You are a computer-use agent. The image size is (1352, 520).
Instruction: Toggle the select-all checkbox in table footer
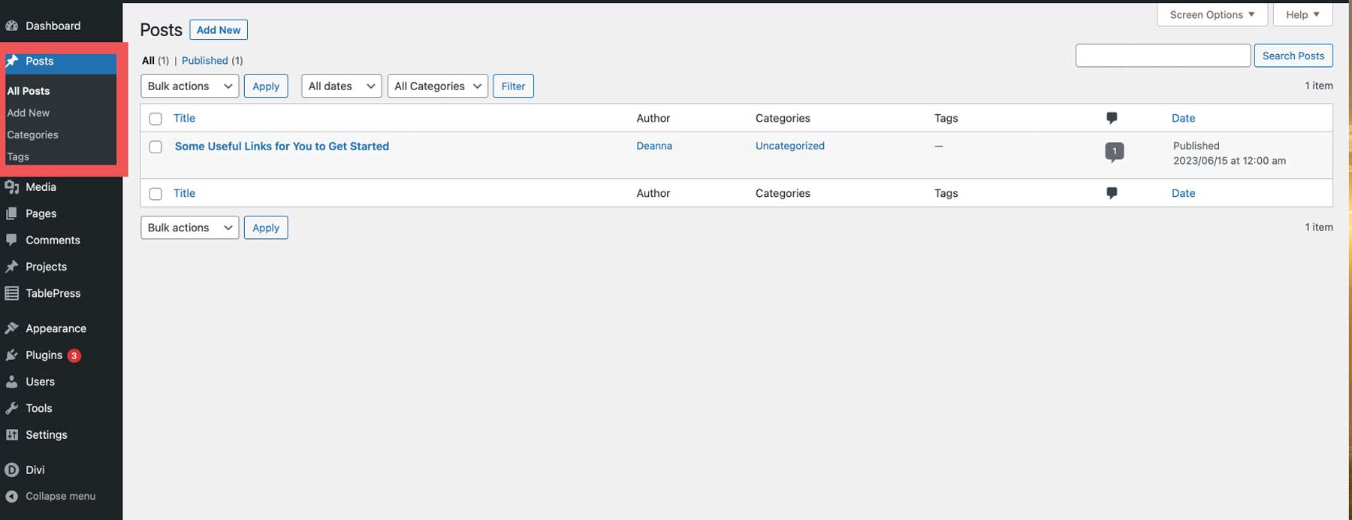point(155,194)
